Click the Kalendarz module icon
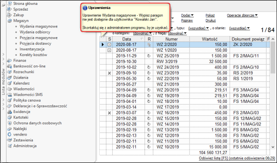Screen dimensions: 277x163 point(10,83)
